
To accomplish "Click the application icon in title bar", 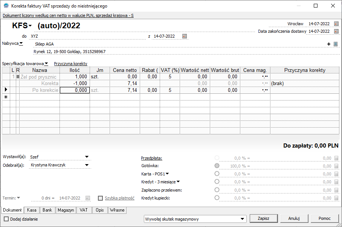I will click(6, 6).
